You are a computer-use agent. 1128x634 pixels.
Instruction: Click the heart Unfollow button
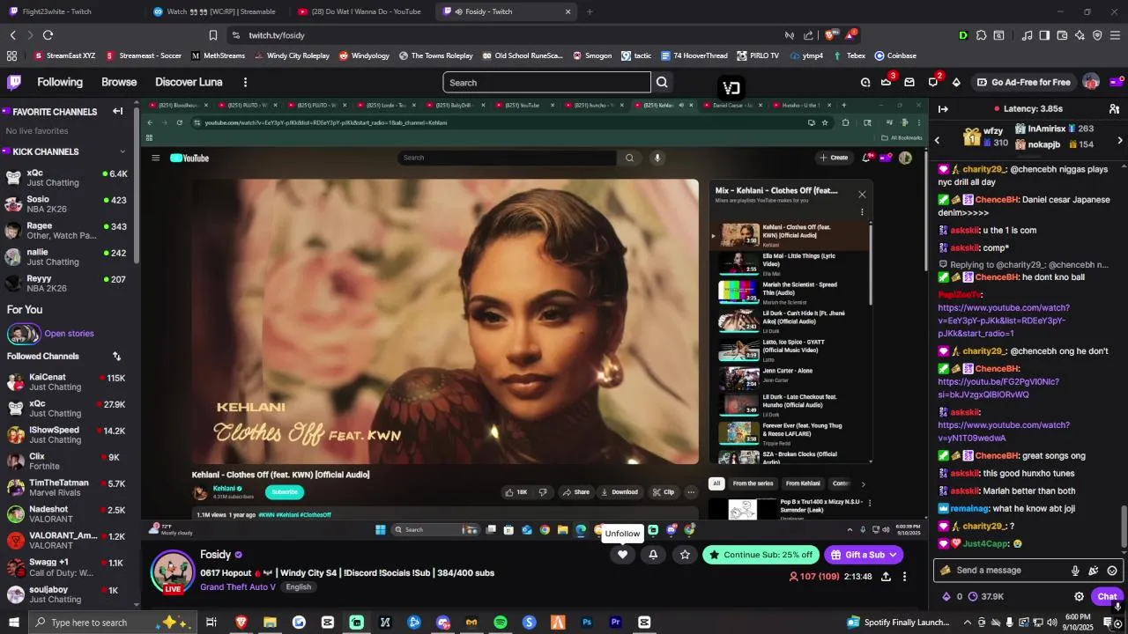[622, 554]
